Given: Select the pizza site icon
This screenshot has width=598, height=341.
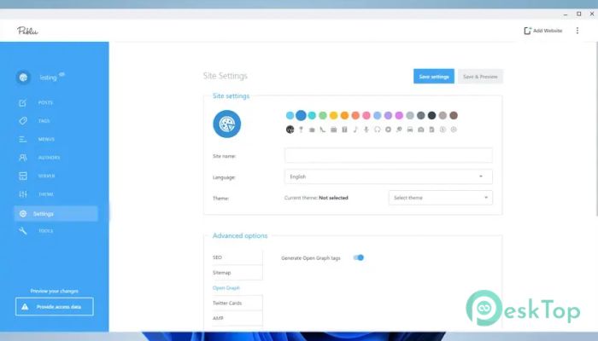Looking at the screenshot, I should click(290, 130).
